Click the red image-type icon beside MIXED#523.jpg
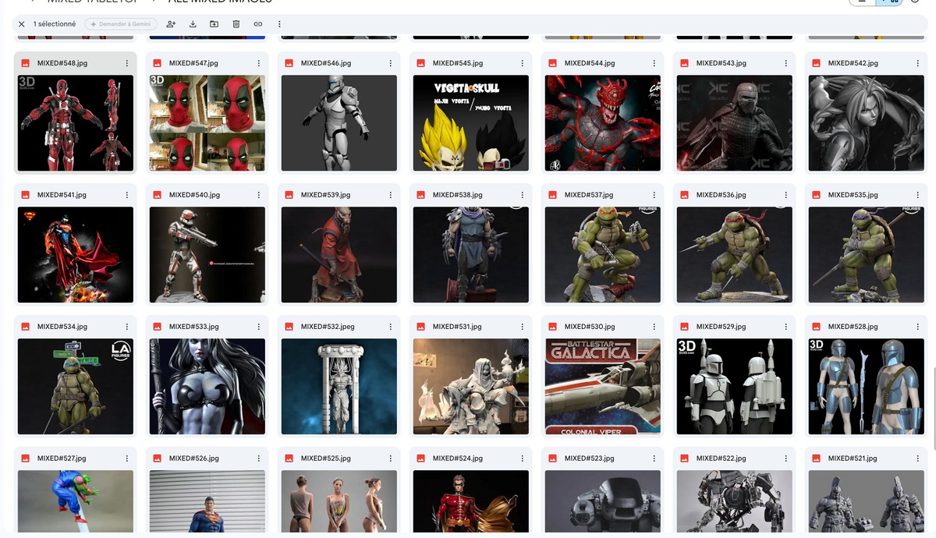Image resolution: width=936 pixels, height=538 pixels. click(x=552, y=458)
